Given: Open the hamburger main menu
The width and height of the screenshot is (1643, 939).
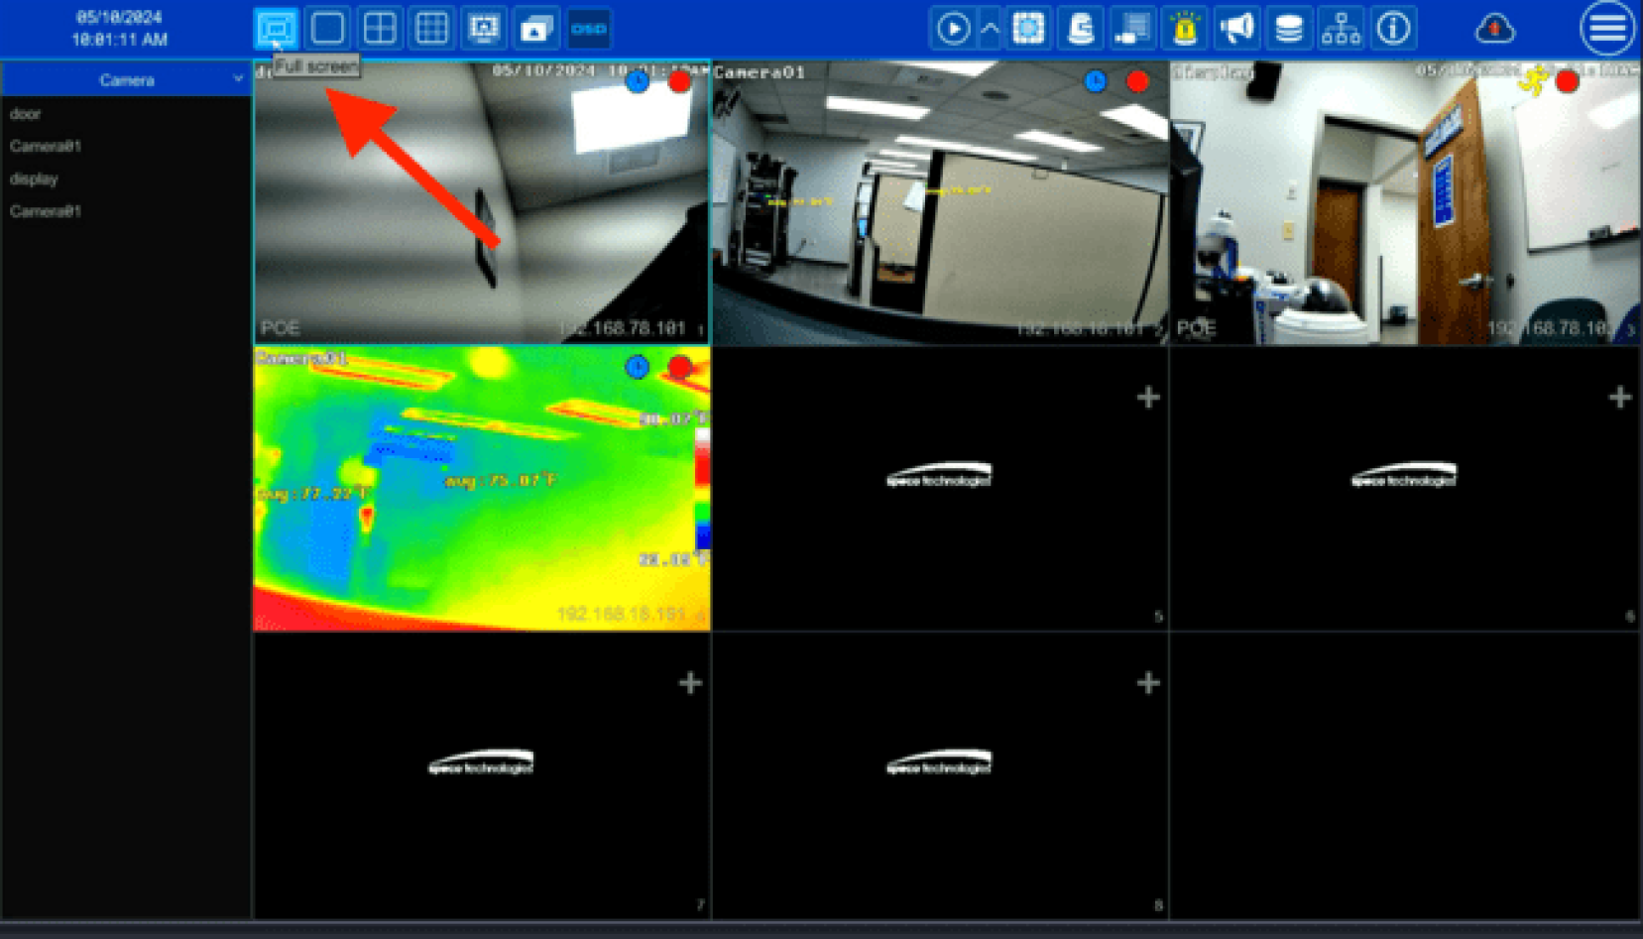Looking at the screenshot, I should pyautogui.click(x=1606, y=29).
